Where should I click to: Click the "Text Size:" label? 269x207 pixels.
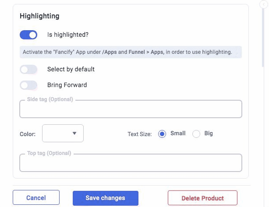pos(140,134)
